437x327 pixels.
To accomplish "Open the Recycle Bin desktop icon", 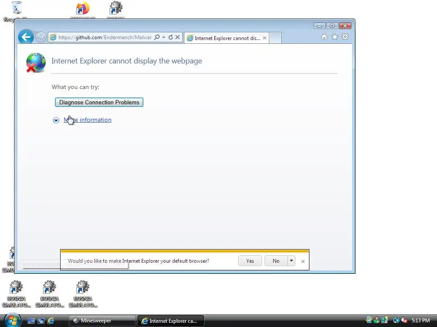I will pyautogui.click(x=16, y=11).
